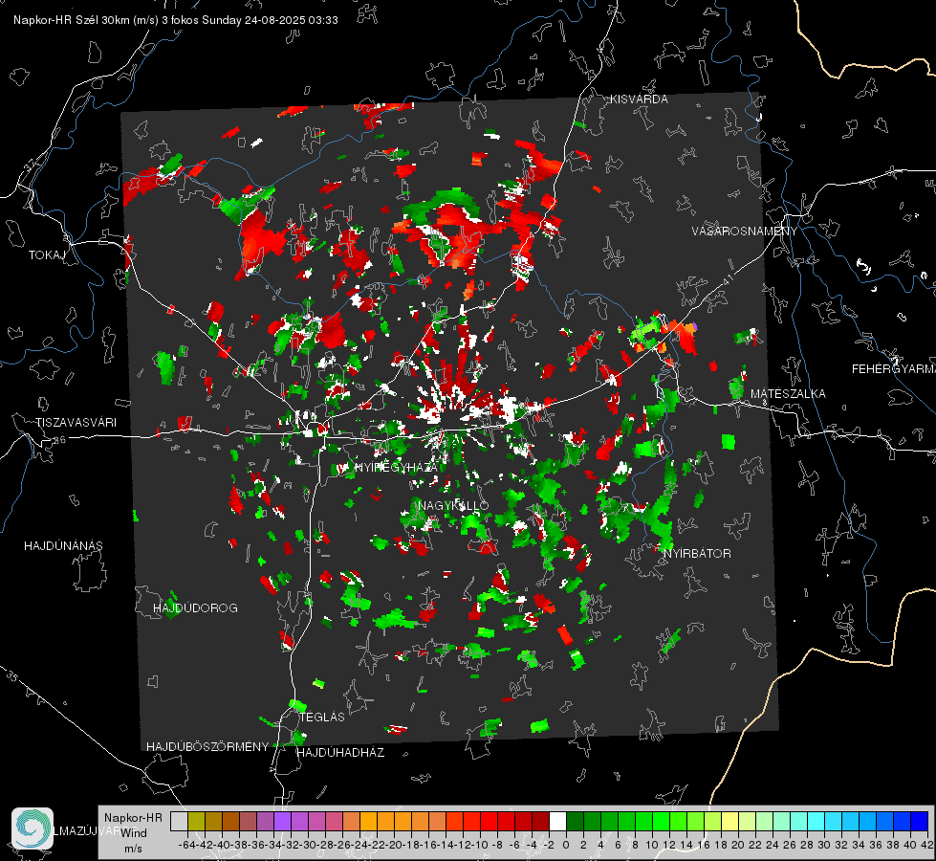
Task: Select the TÉGLÁS town label
Action: 322,717
